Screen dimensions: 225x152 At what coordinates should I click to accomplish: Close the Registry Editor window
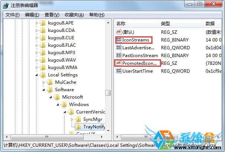213,4
